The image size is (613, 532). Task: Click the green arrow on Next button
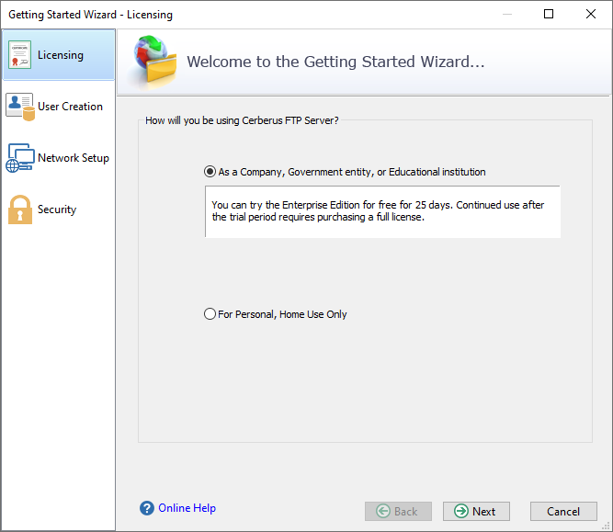461,511
